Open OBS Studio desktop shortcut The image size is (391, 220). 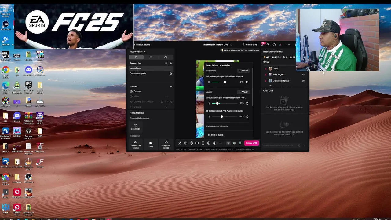pyautogui.click(x=28, y=178)
